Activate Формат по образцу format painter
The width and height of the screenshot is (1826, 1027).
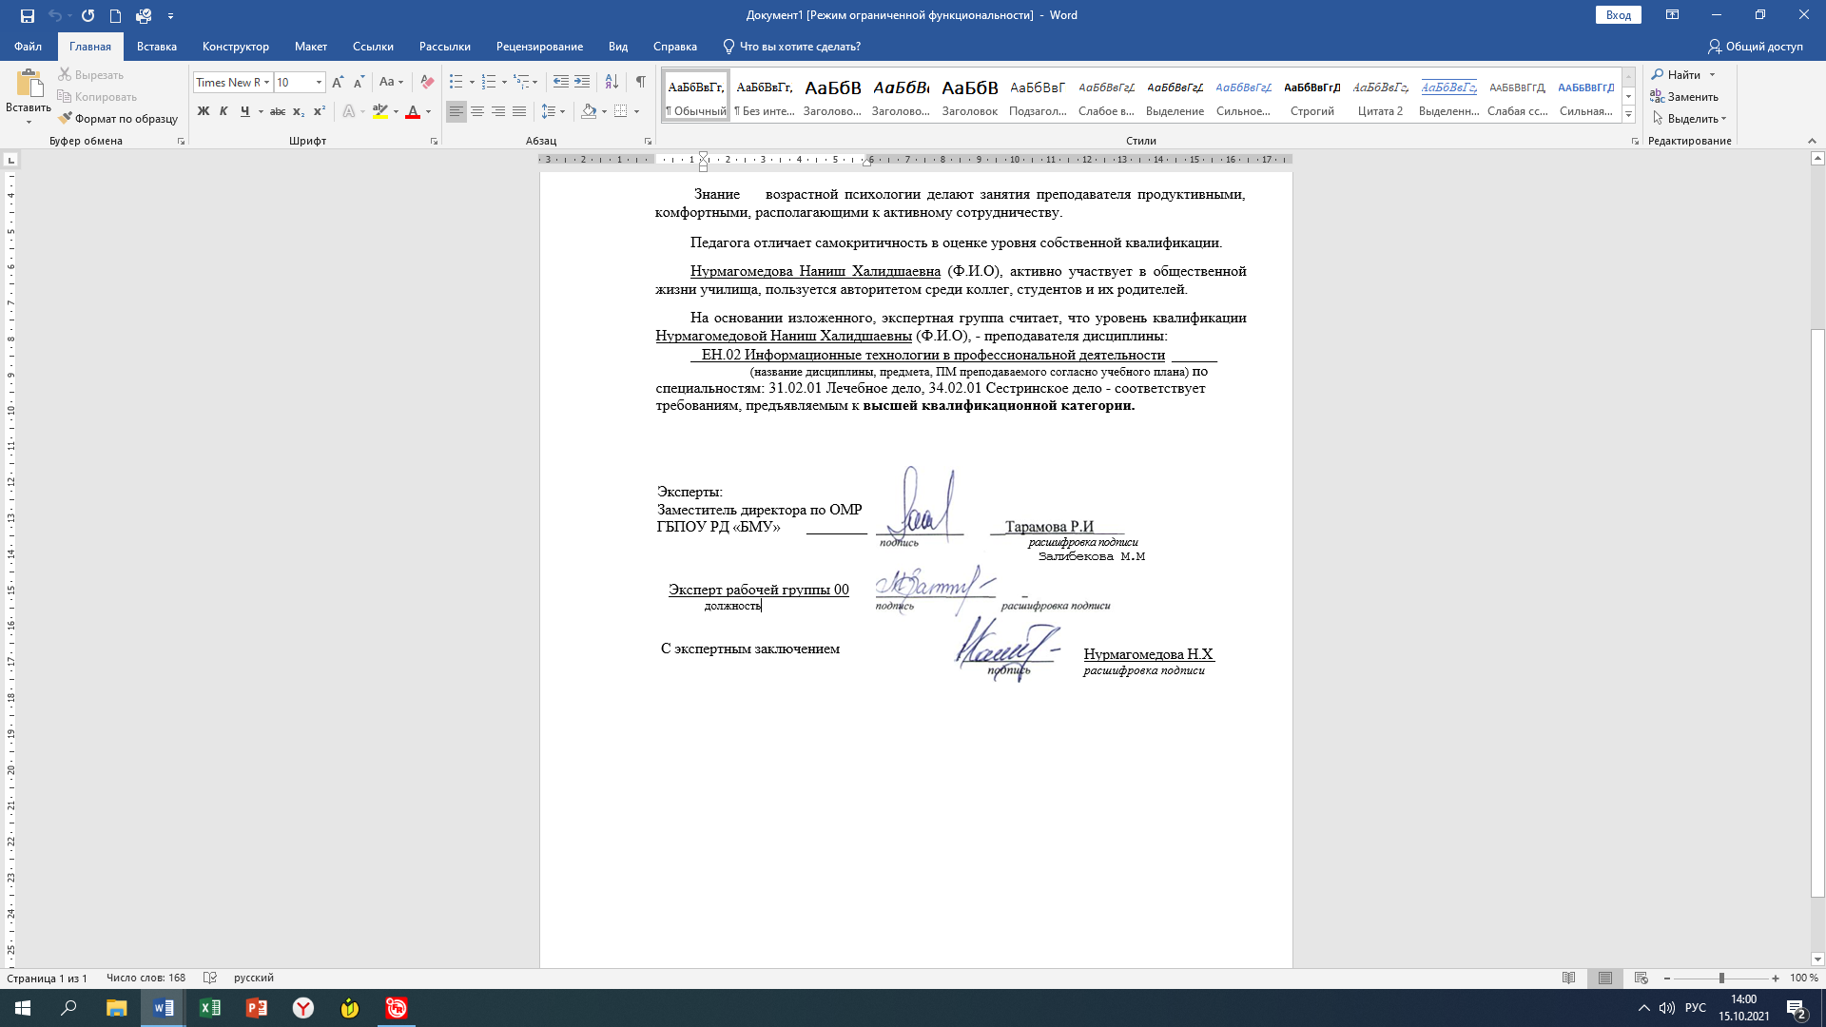pyautogui.click(x=118, y=118)
